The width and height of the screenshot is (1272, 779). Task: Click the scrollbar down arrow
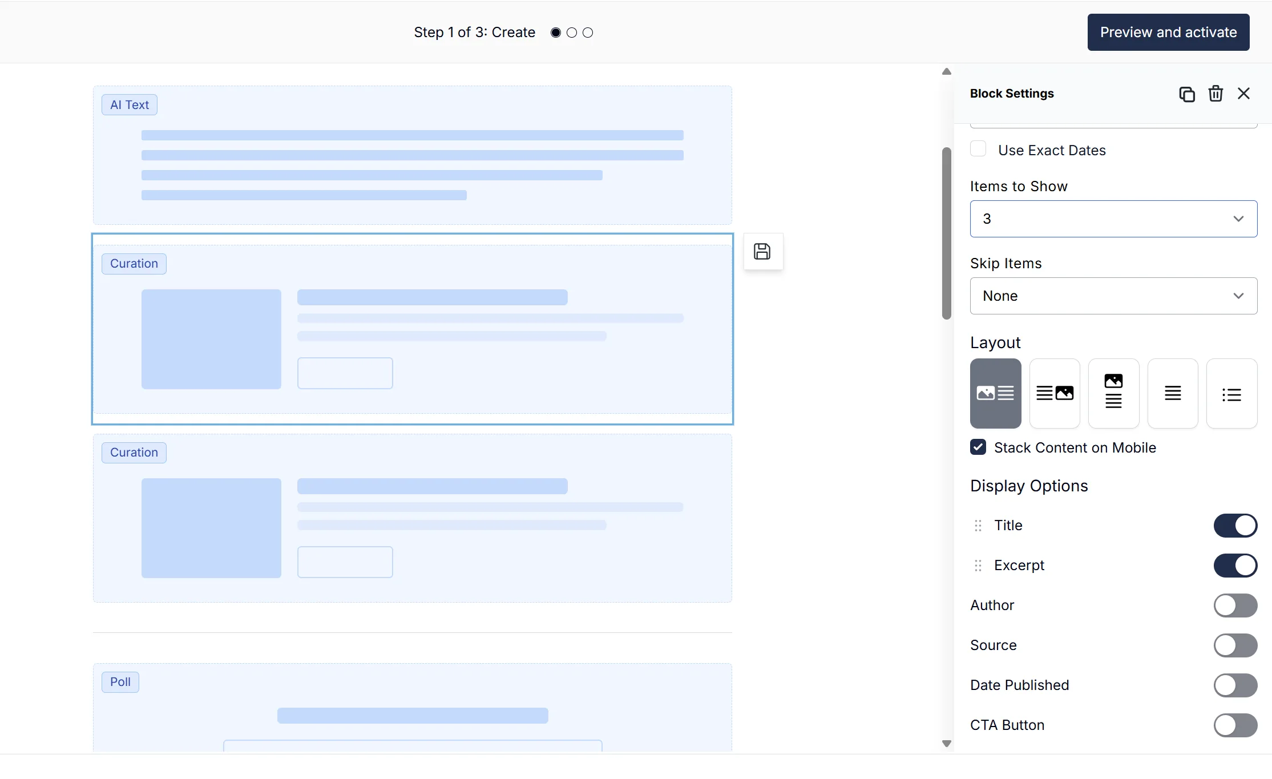947,744
